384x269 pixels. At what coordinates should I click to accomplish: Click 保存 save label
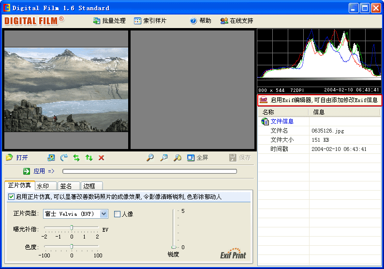[x=245, y=158]
